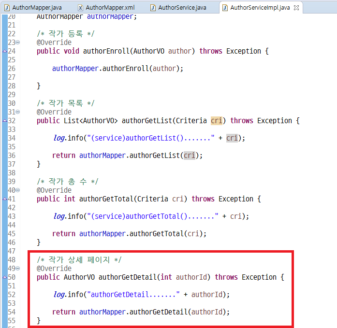Click the log identifier on line 34
The width and height of the screenshot is (337, 328).
[59, 138]
